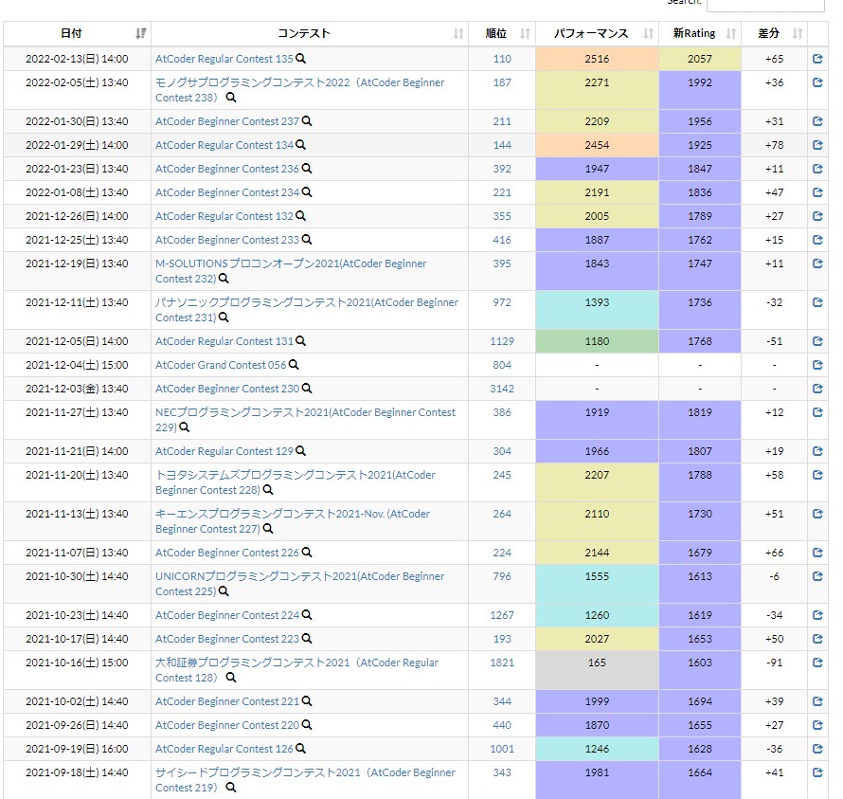843x799 pixels.
Task: Open rank 110 standings link
Action: click(502, 59)
